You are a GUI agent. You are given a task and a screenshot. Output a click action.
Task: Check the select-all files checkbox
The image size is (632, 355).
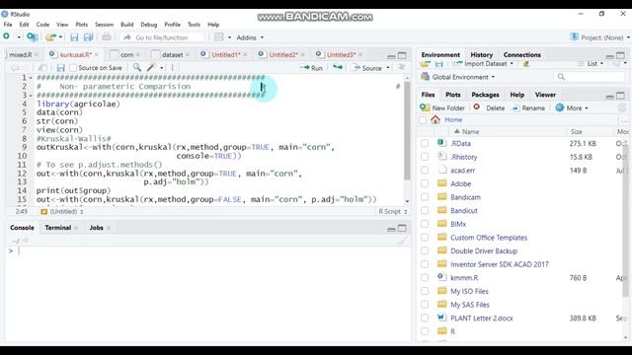[x=423, y=120]
